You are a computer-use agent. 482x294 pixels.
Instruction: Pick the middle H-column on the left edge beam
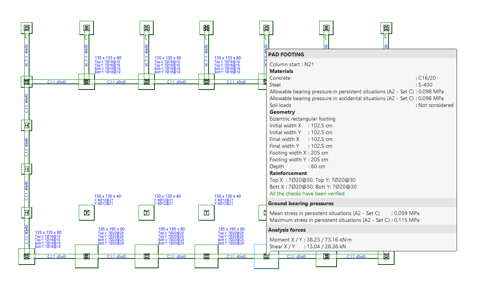pos(27,169)
